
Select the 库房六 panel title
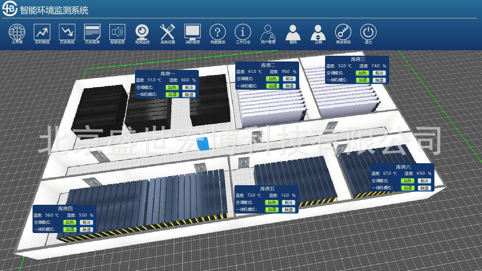tap(403, 167)
